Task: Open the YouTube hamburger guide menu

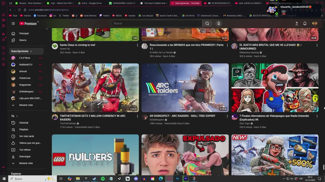Action: (x=13, y=24)
